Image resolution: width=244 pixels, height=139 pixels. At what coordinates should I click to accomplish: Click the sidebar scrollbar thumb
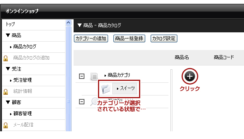pyautogui.click(x=68, y=79)
